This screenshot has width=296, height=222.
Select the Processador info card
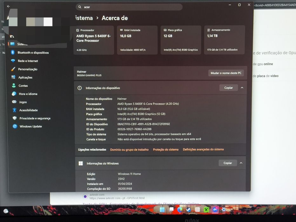click(x=94, y=40)
